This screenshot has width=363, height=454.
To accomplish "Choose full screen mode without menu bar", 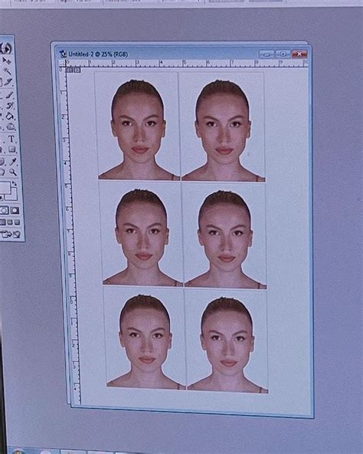I will 17,222.
